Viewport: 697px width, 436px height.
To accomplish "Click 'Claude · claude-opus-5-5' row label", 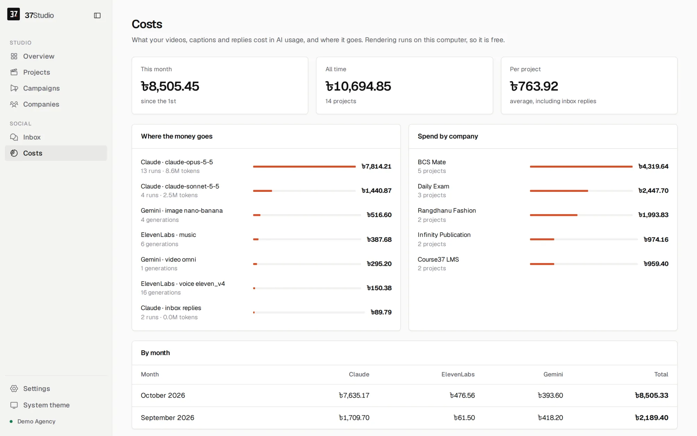I will [177, 162].
